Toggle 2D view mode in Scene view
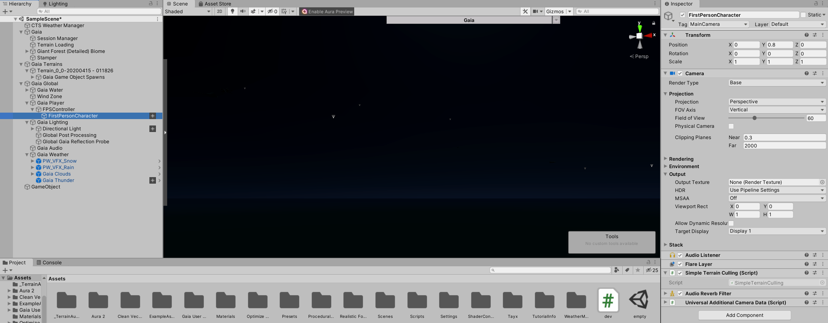828x323 pixels. click(220, 11)
